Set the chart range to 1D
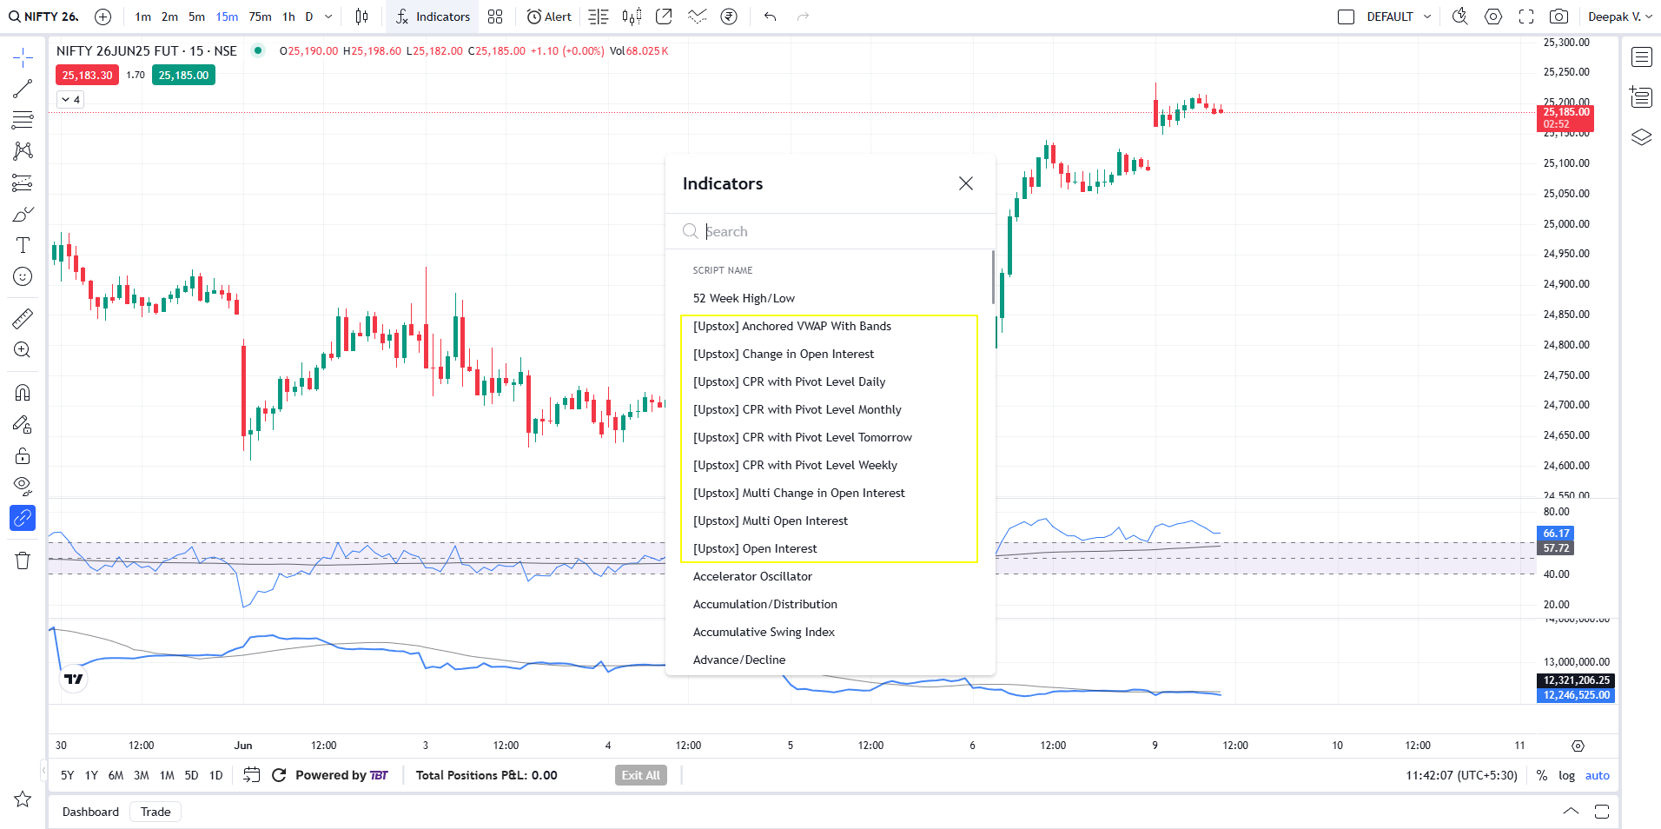Viewport: 1661px width, 829px height. (216, 775)
